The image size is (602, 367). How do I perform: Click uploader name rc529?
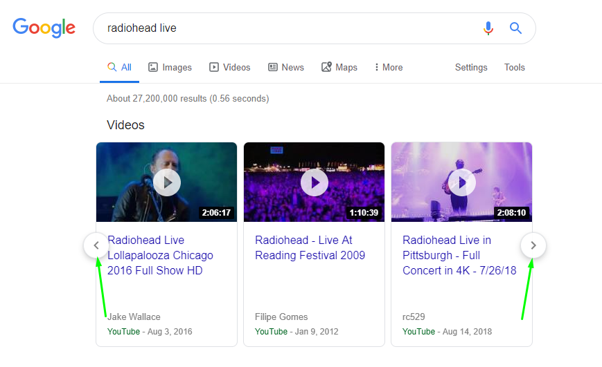(414, 317)
